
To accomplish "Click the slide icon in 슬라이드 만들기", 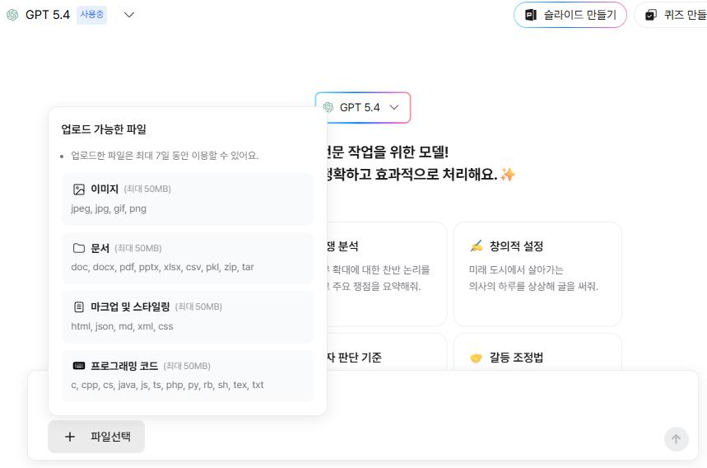I will (x=531, y=15).
